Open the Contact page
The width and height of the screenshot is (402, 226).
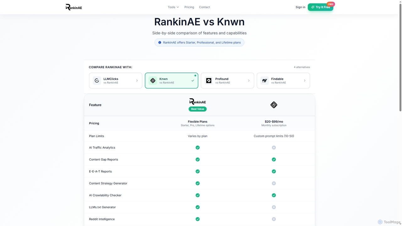(204, 7)
